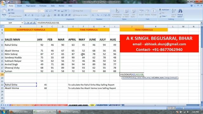The image size is (203, 114).
Task: Click Decrease Indent icon
Action: coord(66,15)
